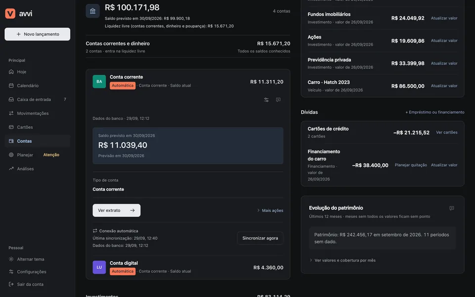Image resolution: width=475 pixels, height=297 pixels.
Task: Select the Contas menu item
Action: [37, 141]
